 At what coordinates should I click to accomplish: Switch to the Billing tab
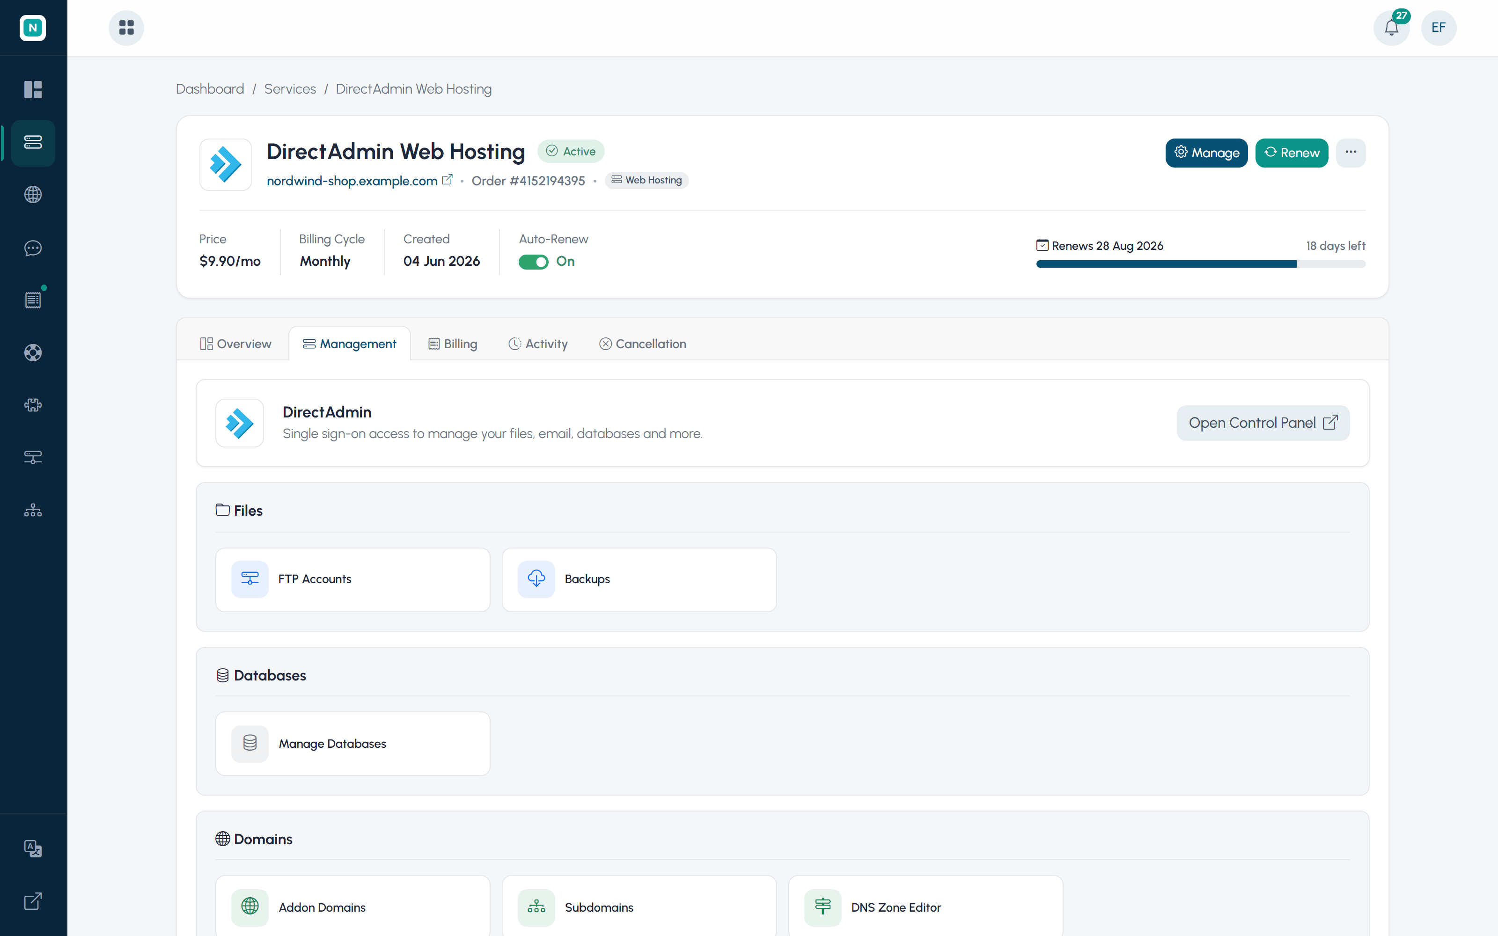pos(453,344)
